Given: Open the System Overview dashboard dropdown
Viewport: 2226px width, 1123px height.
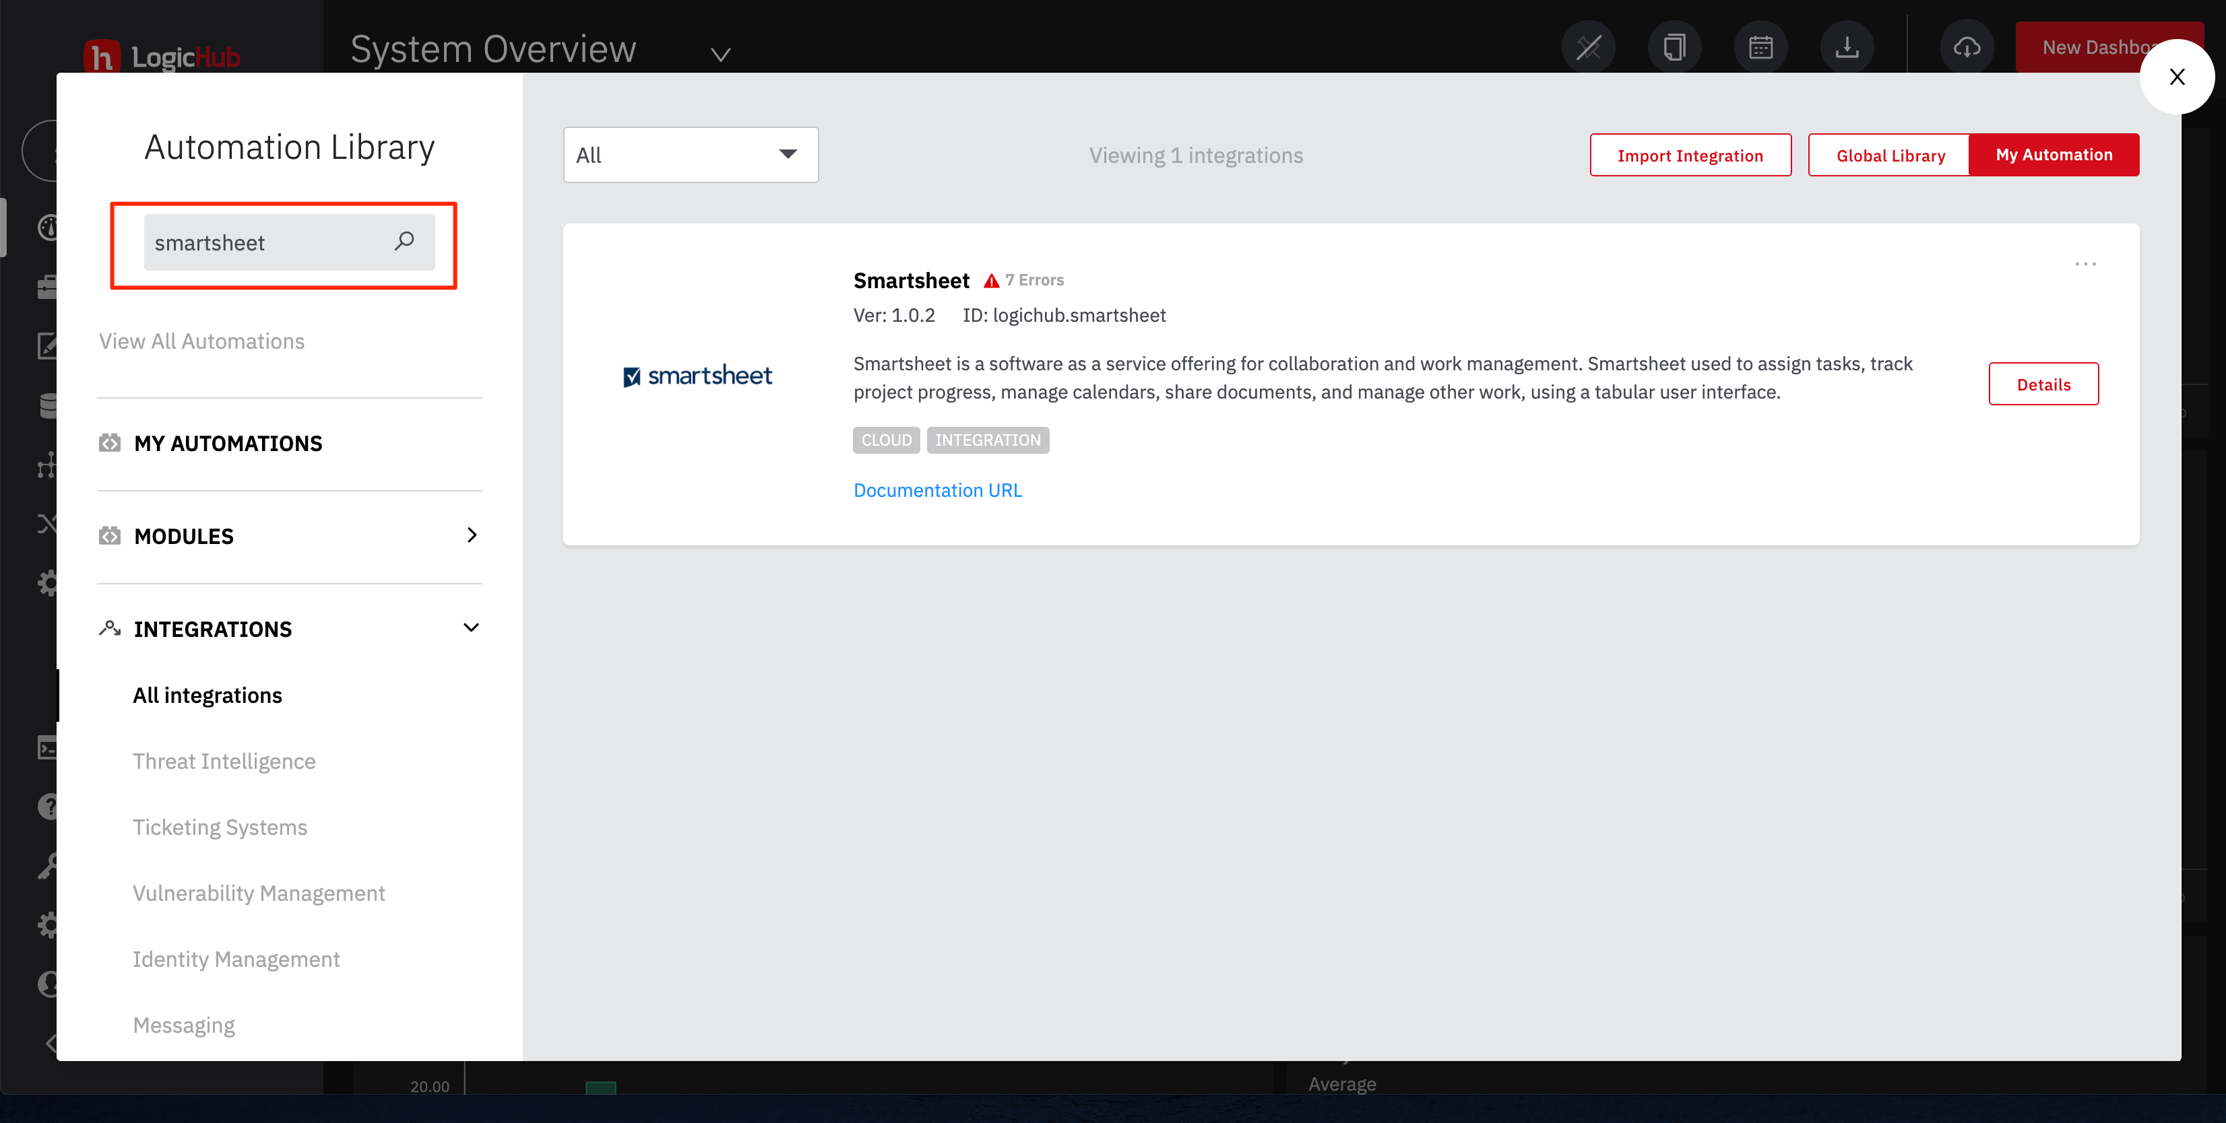Looking at the screenshot, I should click(x=721, y=54).
